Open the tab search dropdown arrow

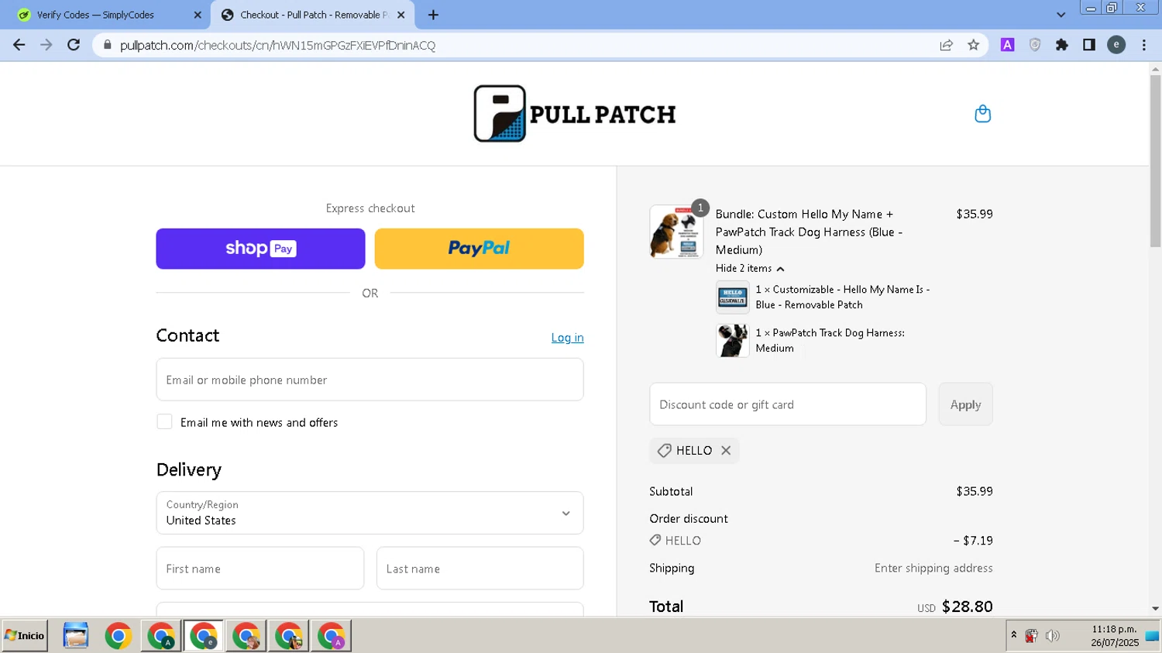[1061, 15]
